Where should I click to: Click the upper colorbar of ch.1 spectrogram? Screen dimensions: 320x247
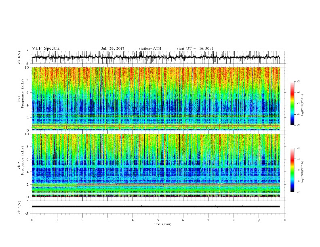[292, 103]
